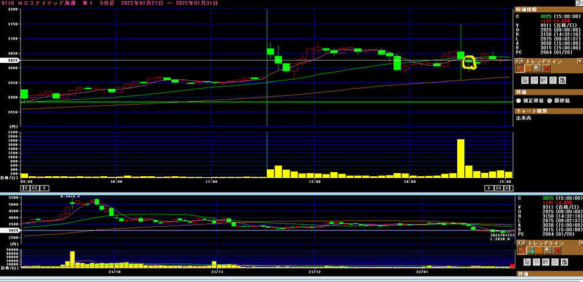Click trash delete icon in lower trendline panel
The image size is (583, 282).
tap(555, 262)
